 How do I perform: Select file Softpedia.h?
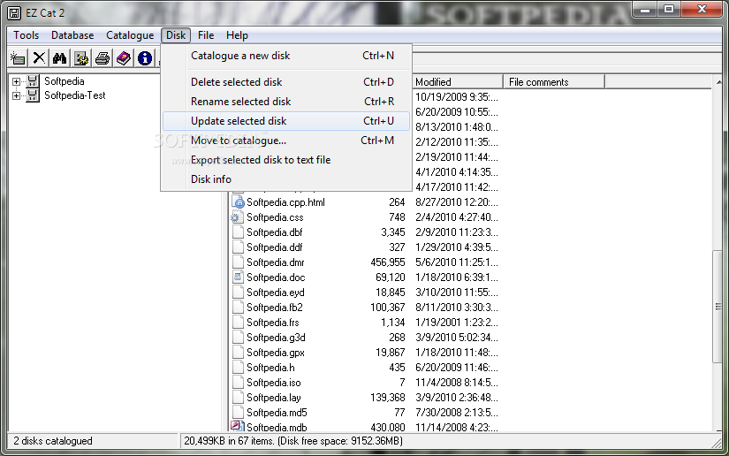270,368
